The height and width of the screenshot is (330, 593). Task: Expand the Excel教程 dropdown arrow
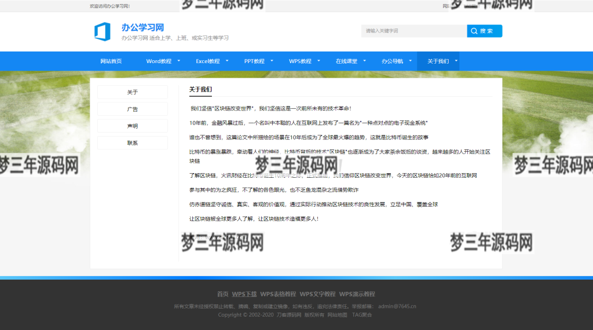pyautogui.click(x=227, y=61)
